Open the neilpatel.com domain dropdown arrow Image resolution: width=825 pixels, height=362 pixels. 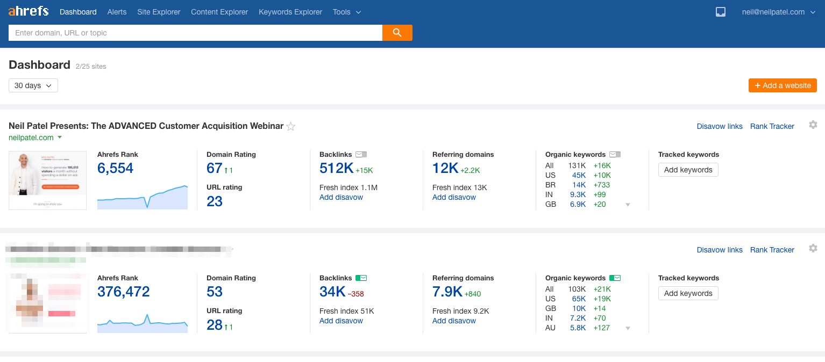tap(60, 137)
